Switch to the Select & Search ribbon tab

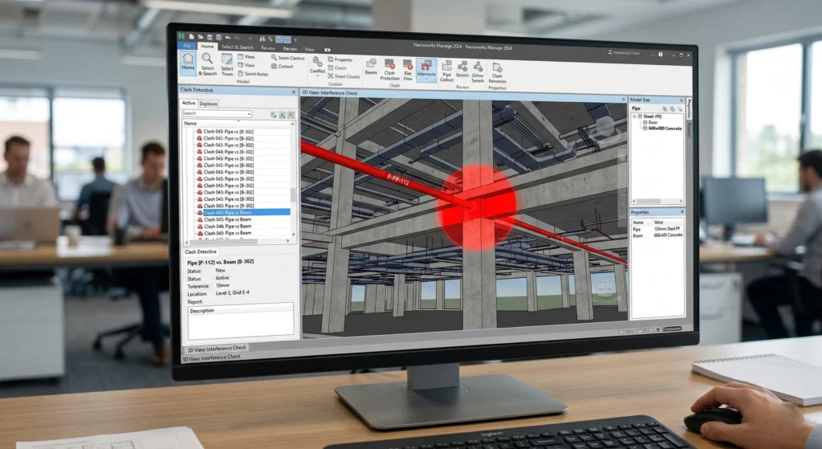238,47
